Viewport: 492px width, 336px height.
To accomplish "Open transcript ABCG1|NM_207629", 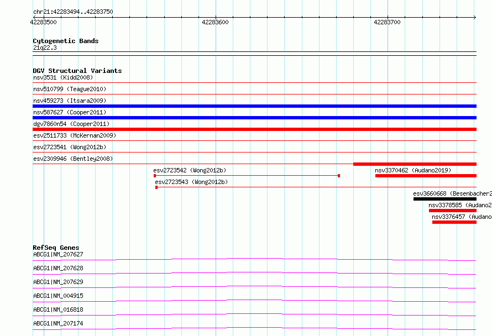I will pos(58,282).
